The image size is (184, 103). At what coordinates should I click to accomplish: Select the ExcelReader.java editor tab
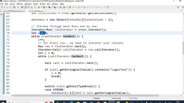click(38, 11)
